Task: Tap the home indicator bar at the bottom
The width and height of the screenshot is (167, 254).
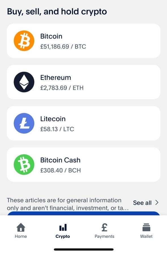Action: 83,249
